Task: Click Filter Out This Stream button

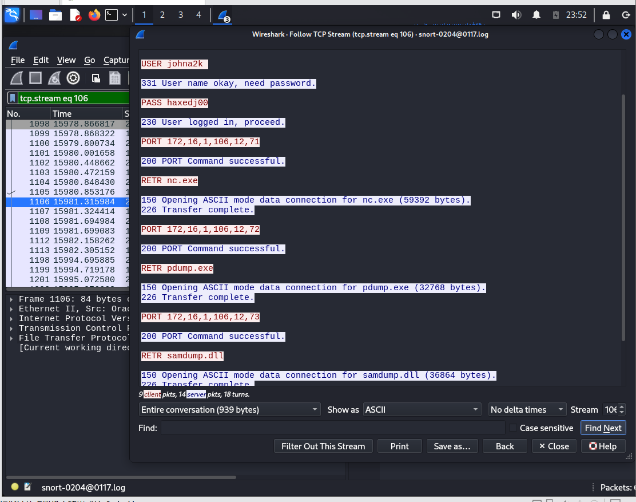Action: [323, 446]
